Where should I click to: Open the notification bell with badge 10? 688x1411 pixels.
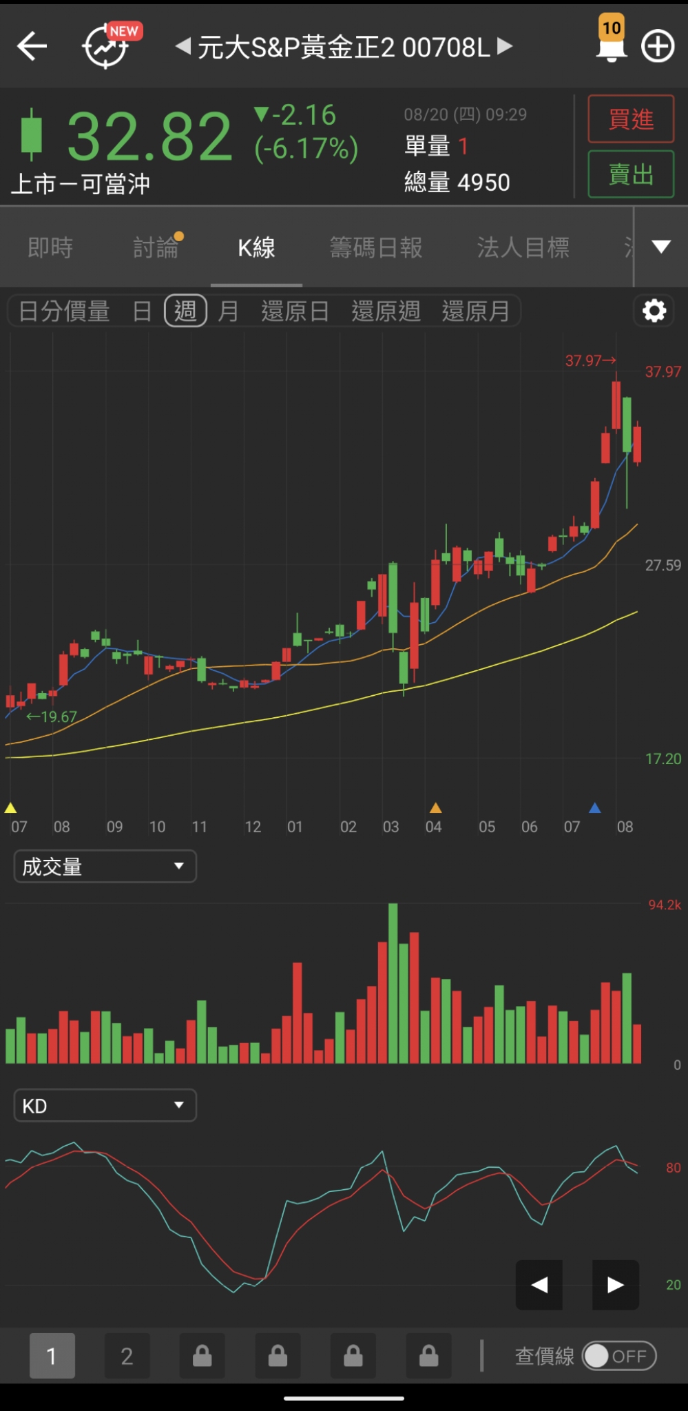(611, 41)
